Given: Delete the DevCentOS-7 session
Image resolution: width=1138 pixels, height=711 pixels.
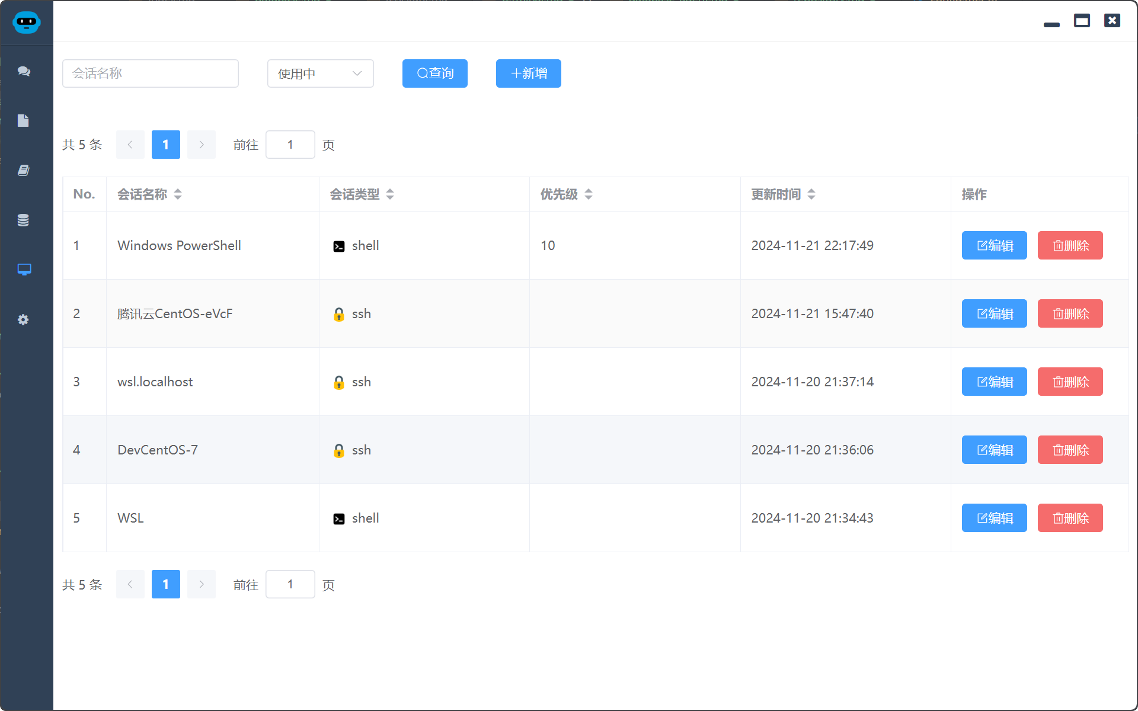Looking at the screenshot, I should (1070, 450).
